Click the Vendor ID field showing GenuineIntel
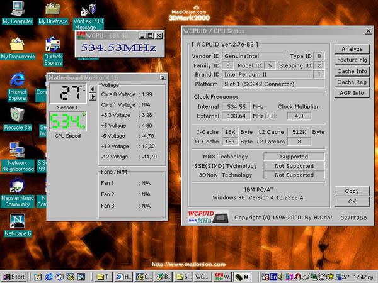The width and height of the screenshot is (378, 283). (x=253, y=56)
